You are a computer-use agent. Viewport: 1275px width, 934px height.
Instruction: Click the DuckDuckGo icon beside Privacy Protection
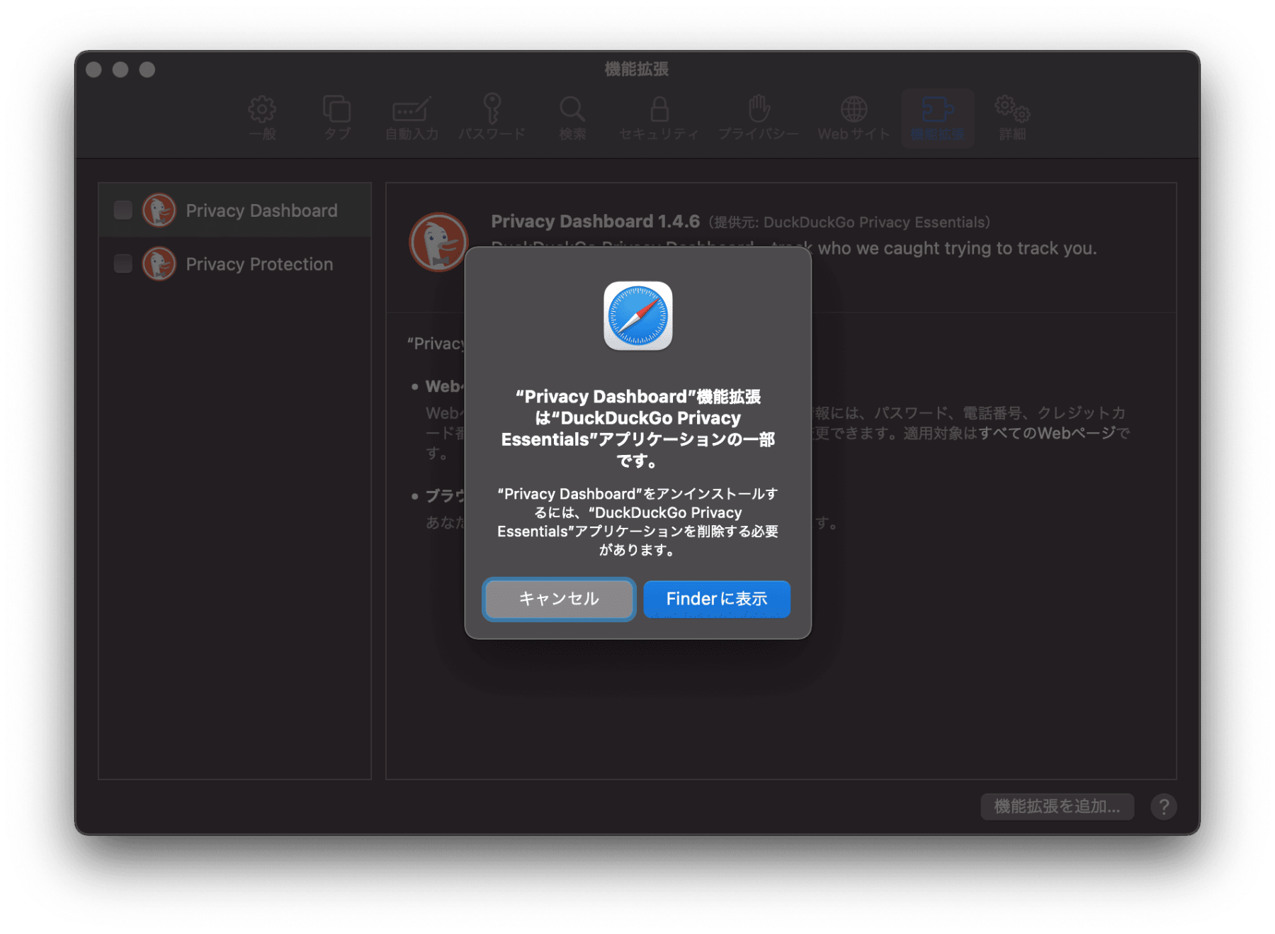pyautogui.click(x=159, y=264)
